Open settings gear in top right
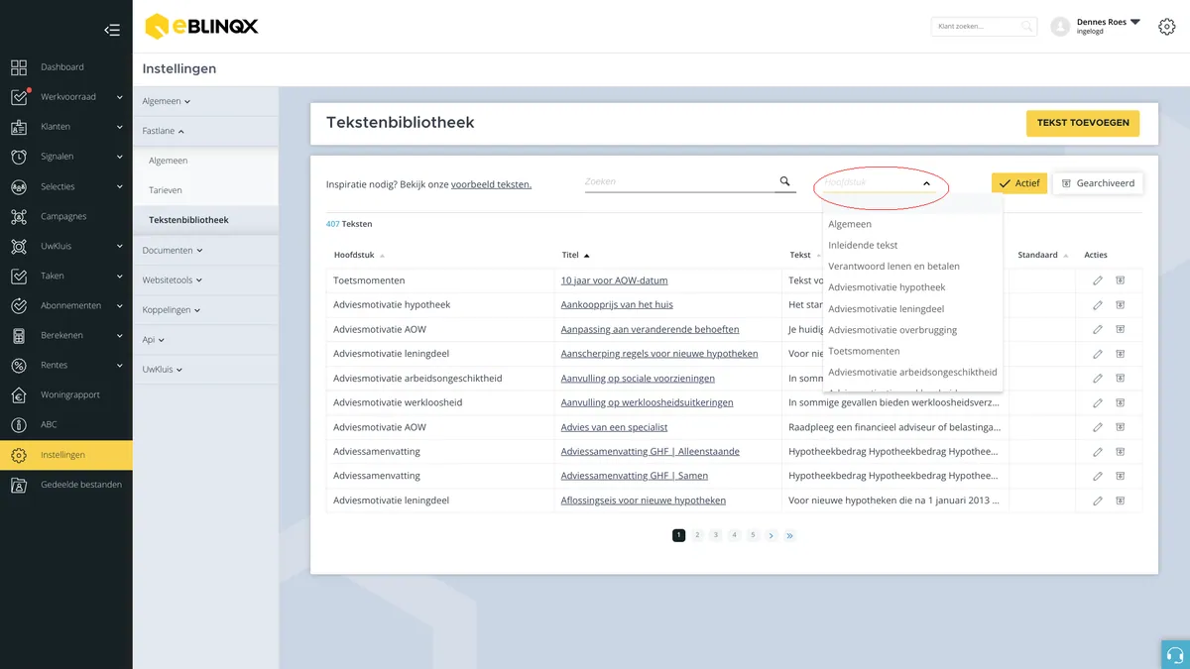Viewport: 1190px width, 669px height. tap(1167, 27)
